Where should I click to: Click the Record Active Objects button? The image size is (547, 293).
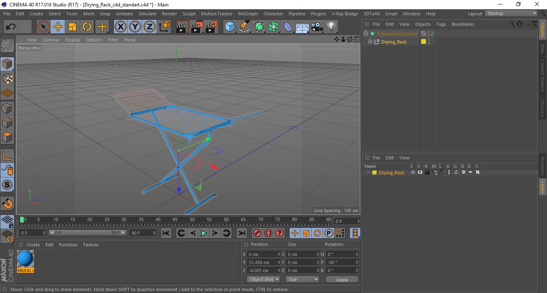point(257,233)
